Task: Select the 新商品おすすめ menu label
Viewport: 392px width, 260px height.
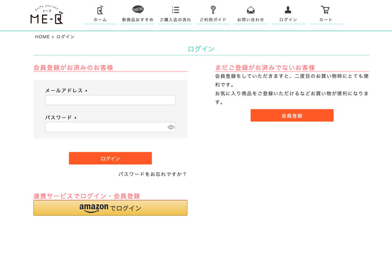Action: tap(138, 20)
